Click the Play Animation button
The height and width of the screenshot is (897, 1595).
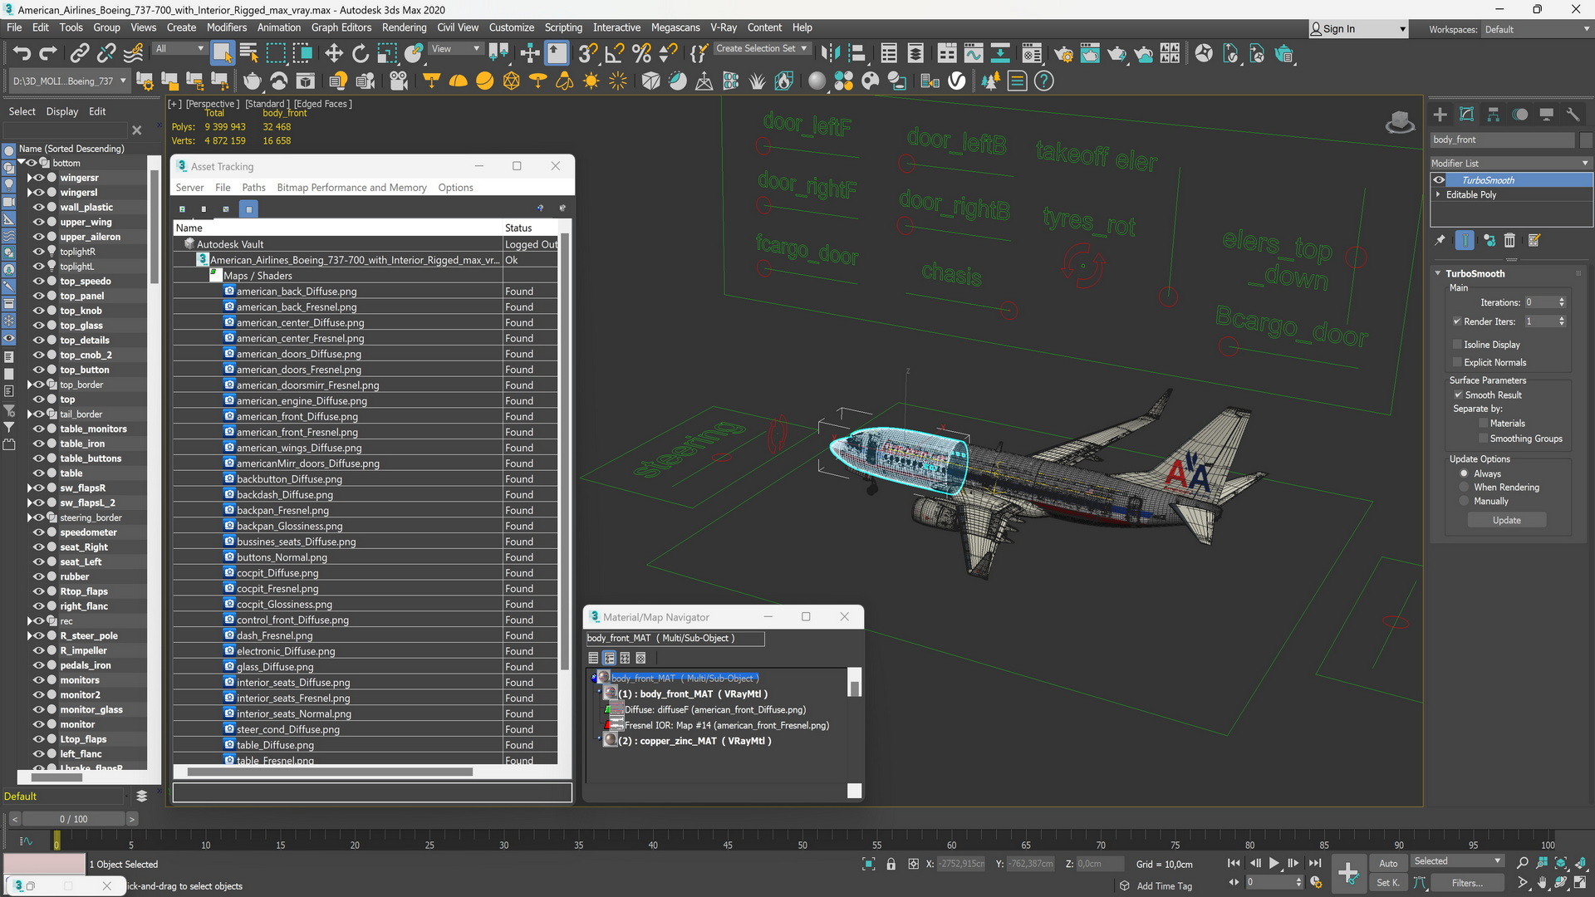pos(1274,864)
